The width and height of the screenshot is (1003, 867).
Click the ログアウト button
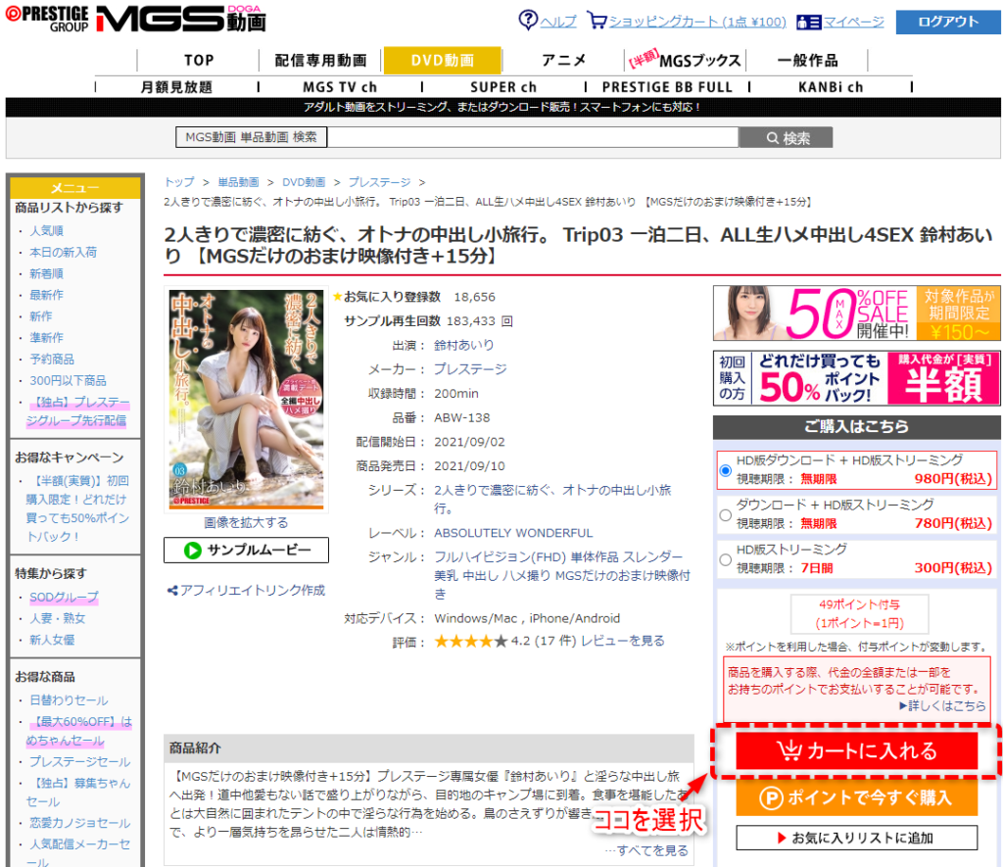[948, 22]
